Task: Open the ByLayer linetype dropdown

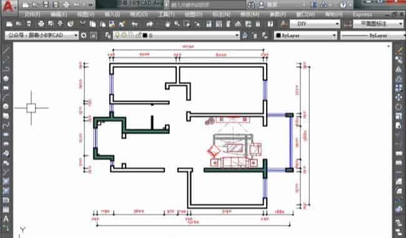Action: (x=373, y=36)
